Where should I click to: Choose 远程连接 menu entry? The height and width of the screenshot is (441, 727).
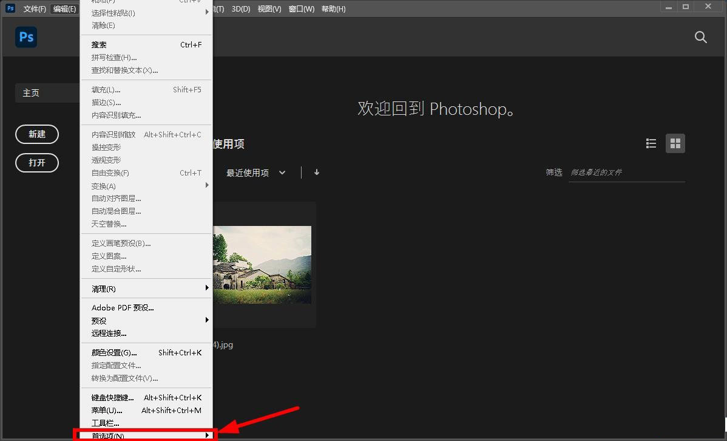[x=146, y=333]
